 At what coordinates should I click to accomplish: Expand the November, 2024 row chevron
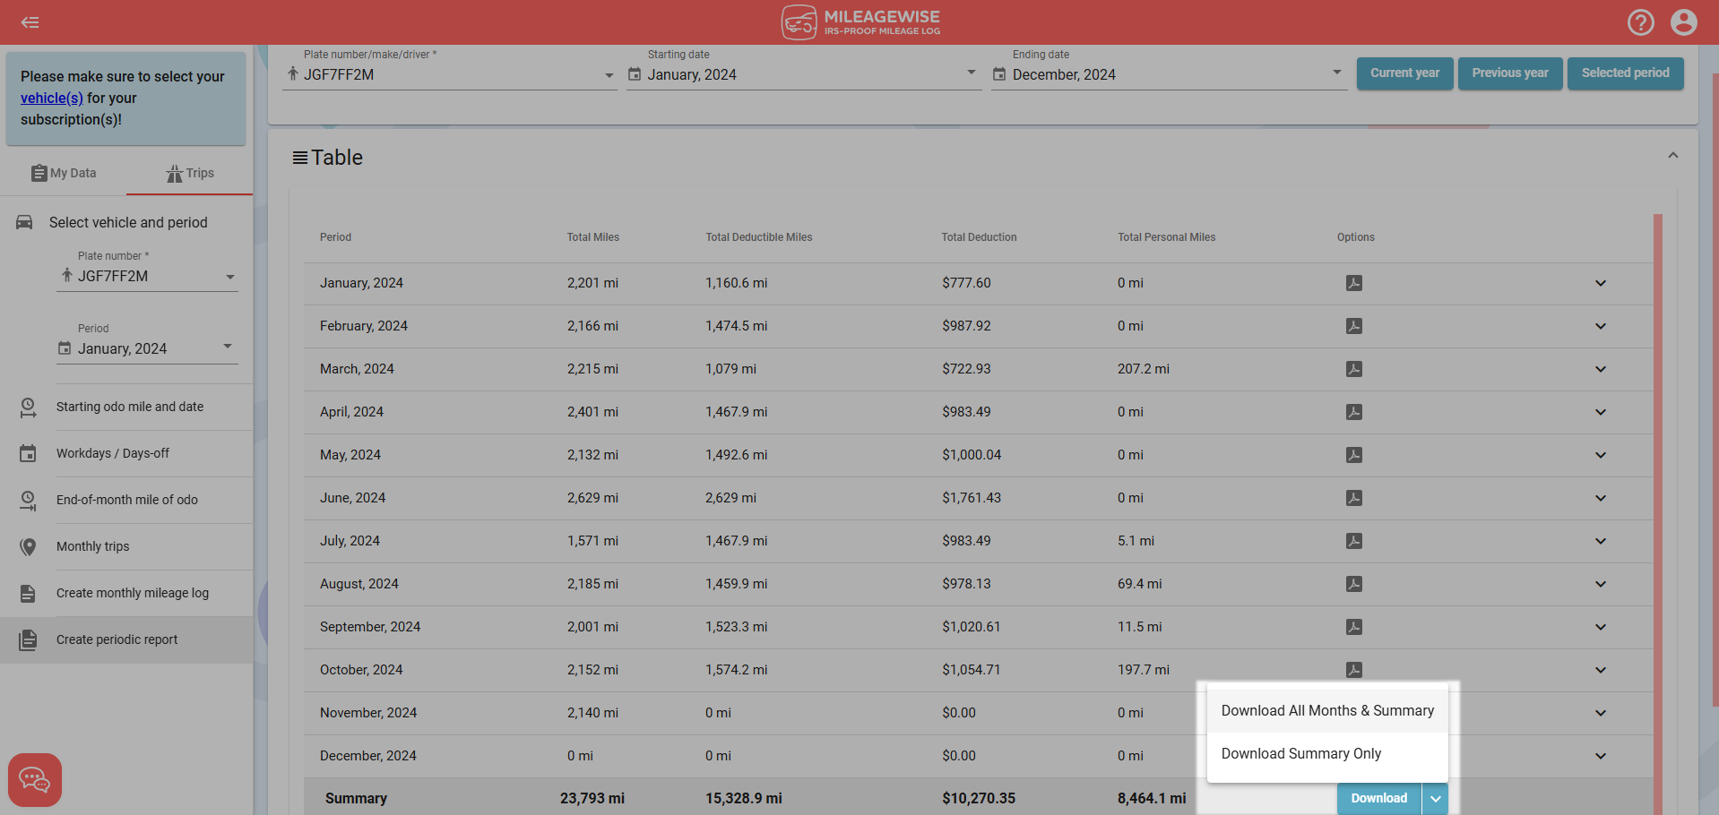tap(1600, 713)
